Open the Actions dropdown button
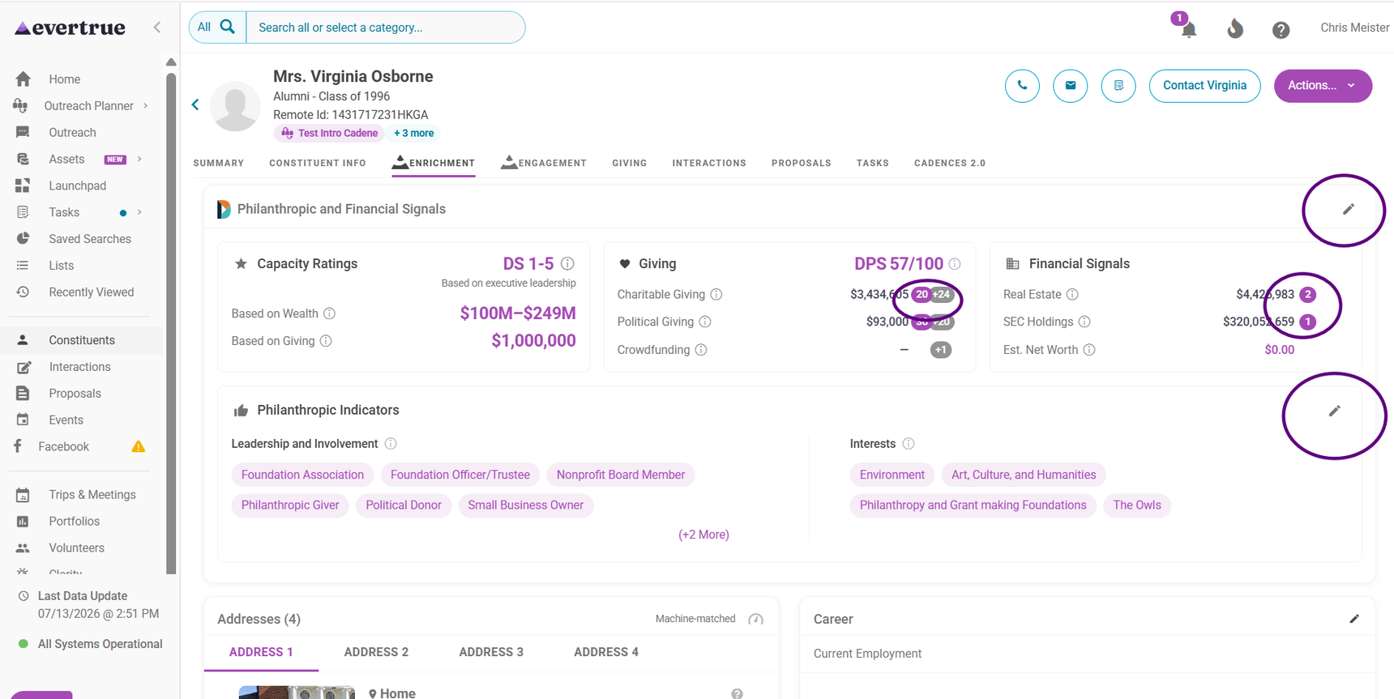This screenshot has height=699, width=1394. coord(1323,86)
